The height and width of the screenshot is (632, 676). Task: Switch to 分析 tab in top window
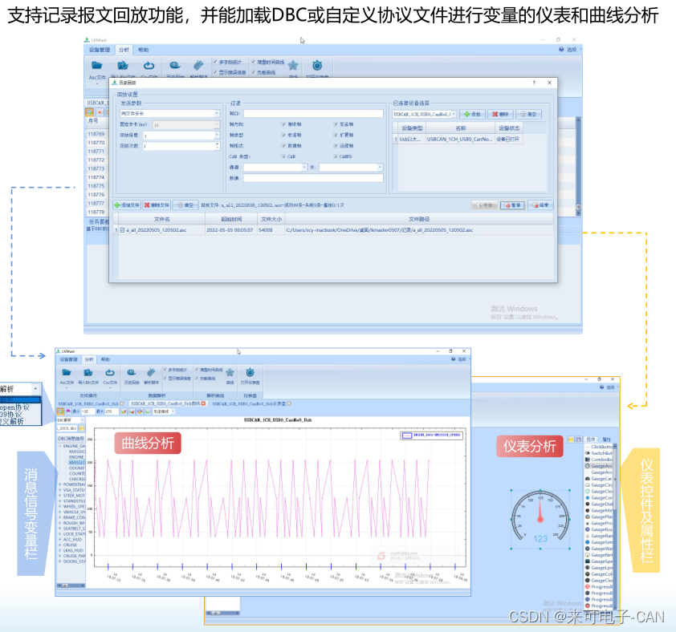coord(124,50)
